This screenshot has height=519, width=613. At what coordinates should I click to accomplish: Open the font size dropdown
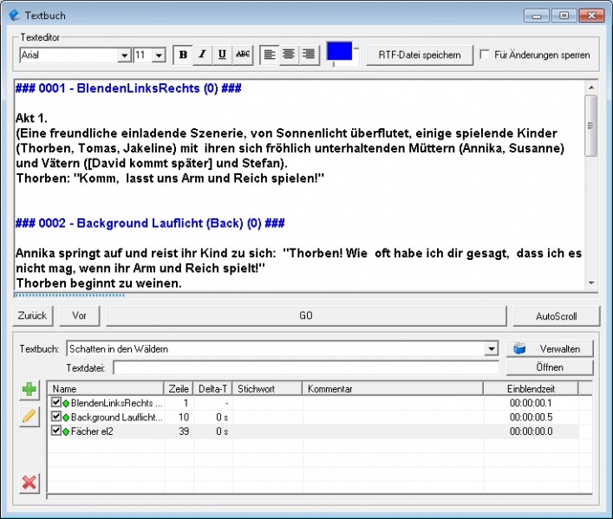pyautogui.click(x=159, y=55)
